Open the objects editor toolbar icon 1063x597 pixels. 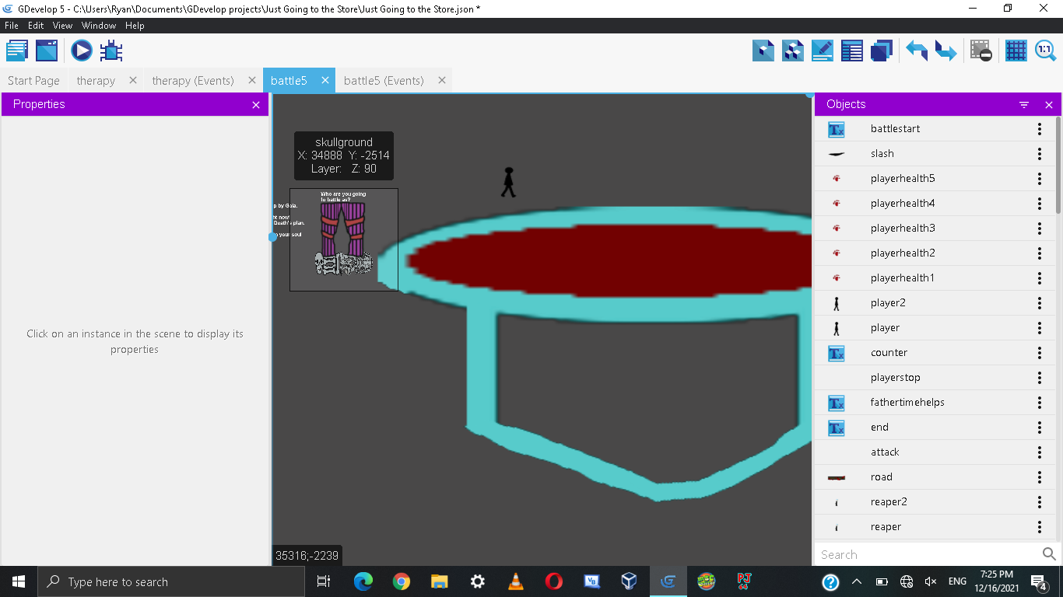(763, 51)
